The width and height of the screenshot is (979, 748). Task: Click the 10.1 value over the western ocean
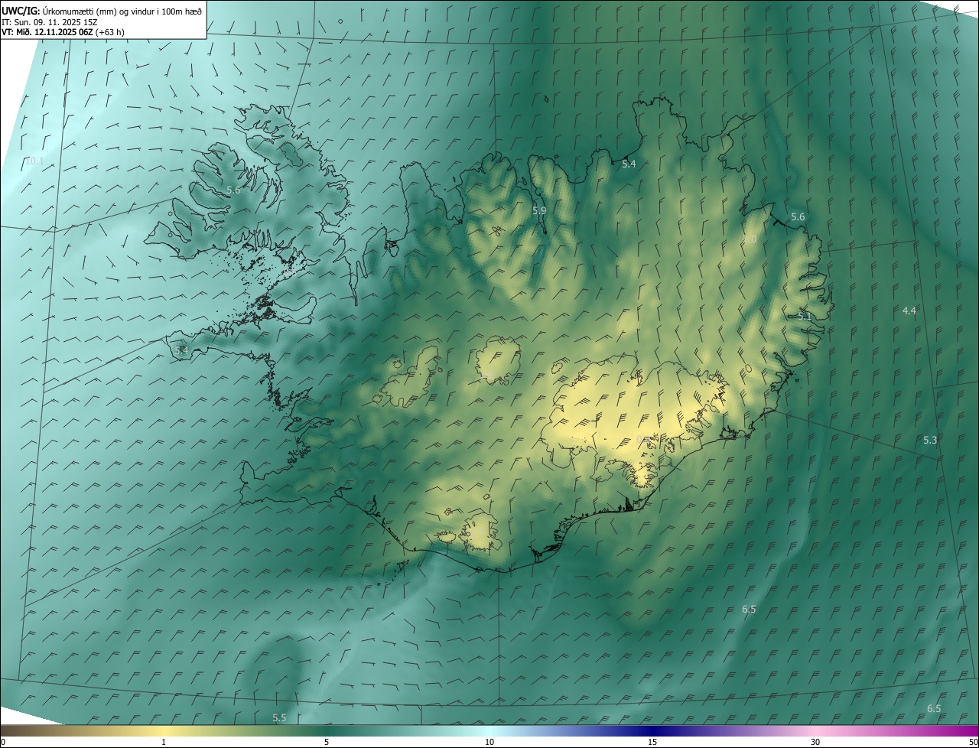(x=34, y=161)
